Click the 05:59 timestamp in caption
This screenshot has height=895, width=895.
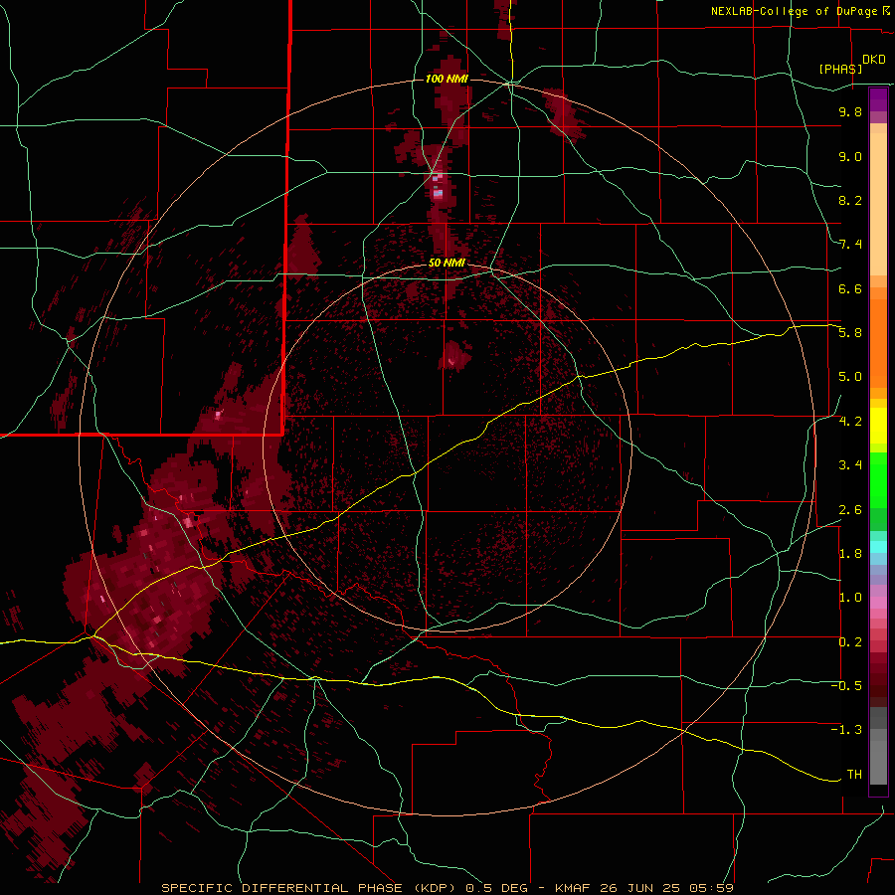(711, 888)
